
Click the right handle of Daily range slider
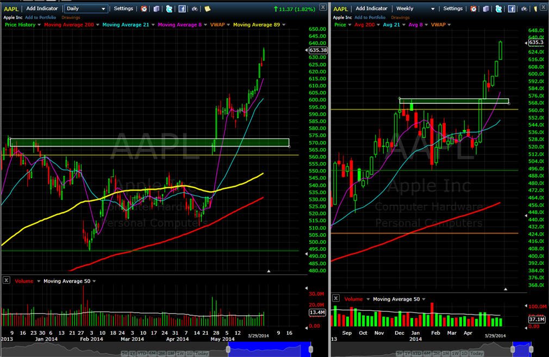pos(310,349)
